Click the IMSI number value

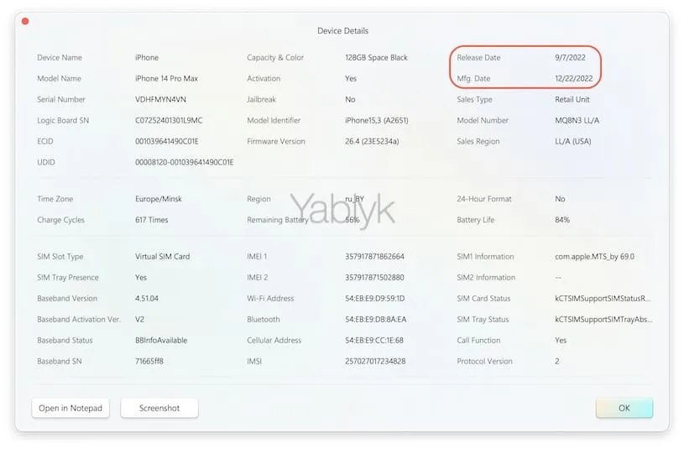[375, 362]
